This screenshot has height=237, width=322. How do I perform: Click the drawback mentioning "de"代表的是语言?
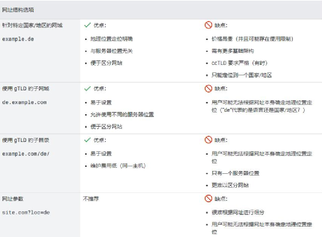[262, 106]
